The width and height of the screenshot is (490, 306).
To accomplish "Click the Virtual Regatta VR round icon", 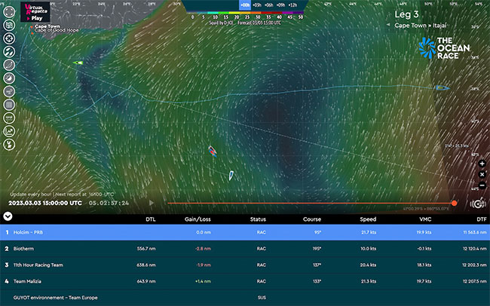I will click(9, 145).
